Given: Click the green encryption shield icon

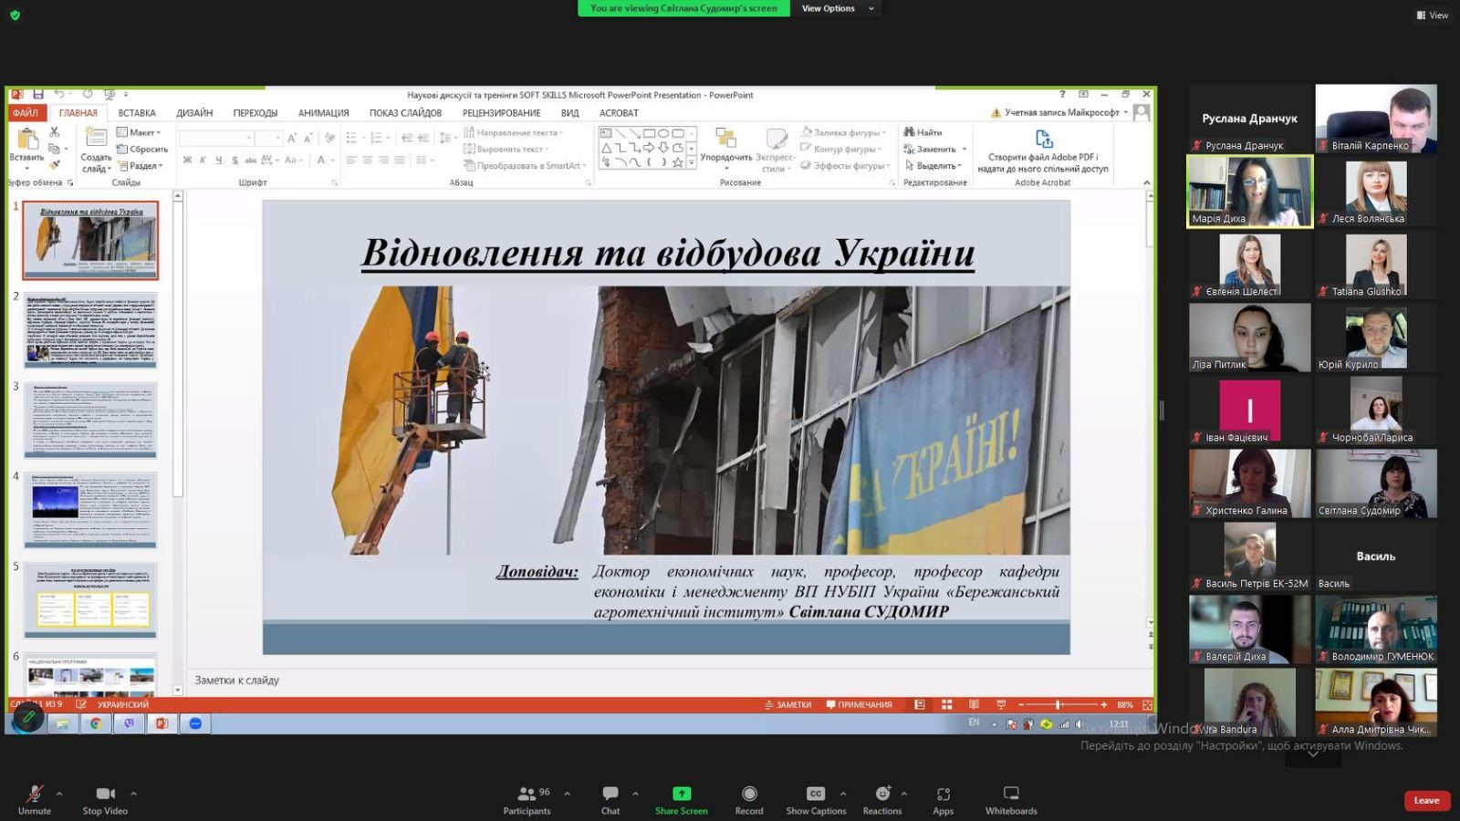Looking at the screenshot, I should pyautogui.click(x=15, y=15).
